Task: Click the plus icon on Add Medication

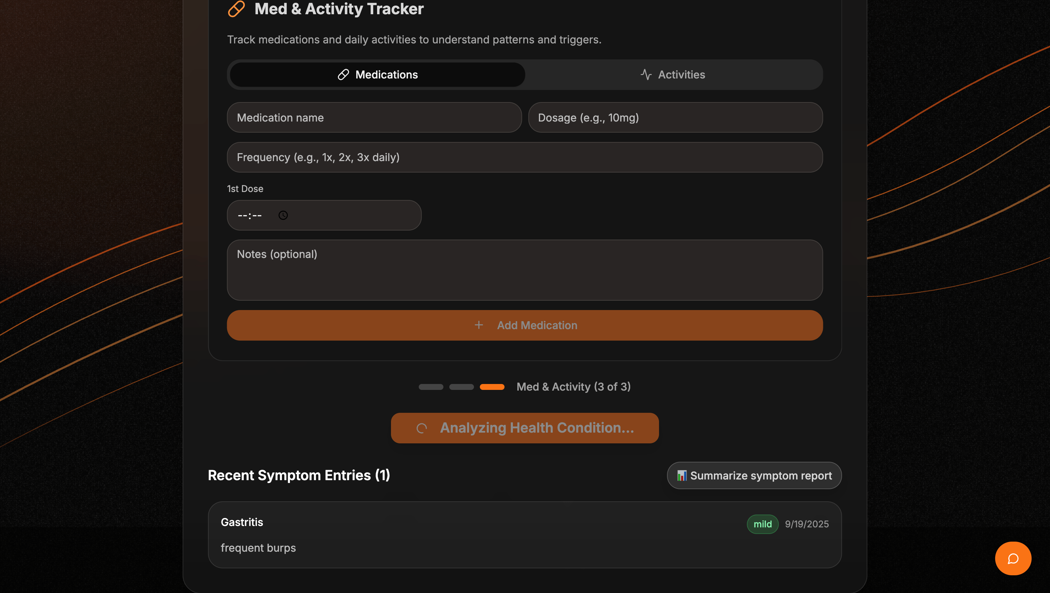Action: [x=478, y=325]
